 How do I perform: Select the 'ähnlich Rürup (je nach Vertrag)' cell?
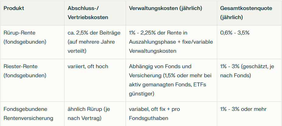point(90,114)
